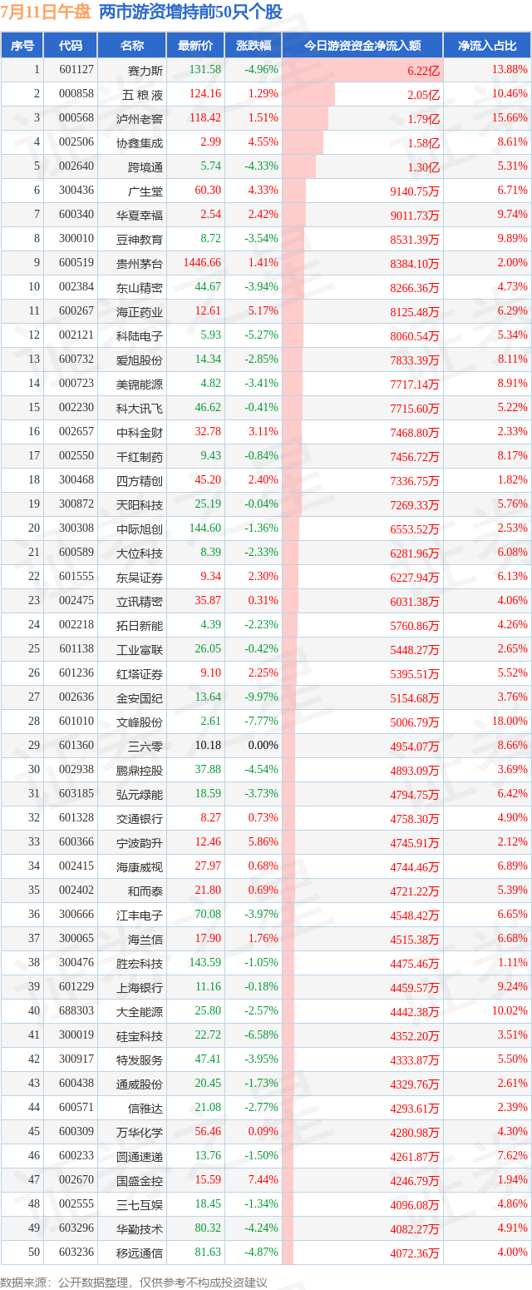The width and height of the screenshot is (532, 1290).
Task: Select stock name 文峰股份
Action: click(x=140, y=722)
